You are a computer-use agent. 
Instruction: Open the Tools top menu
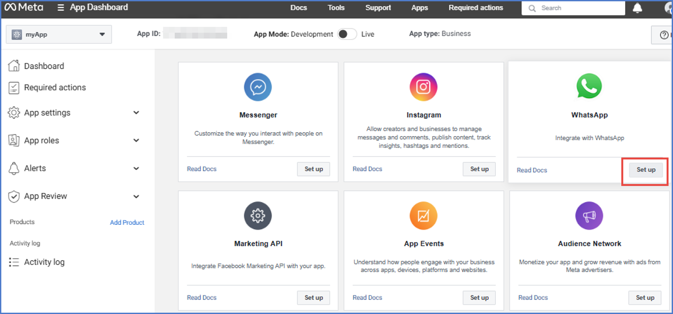pos(336,8)
